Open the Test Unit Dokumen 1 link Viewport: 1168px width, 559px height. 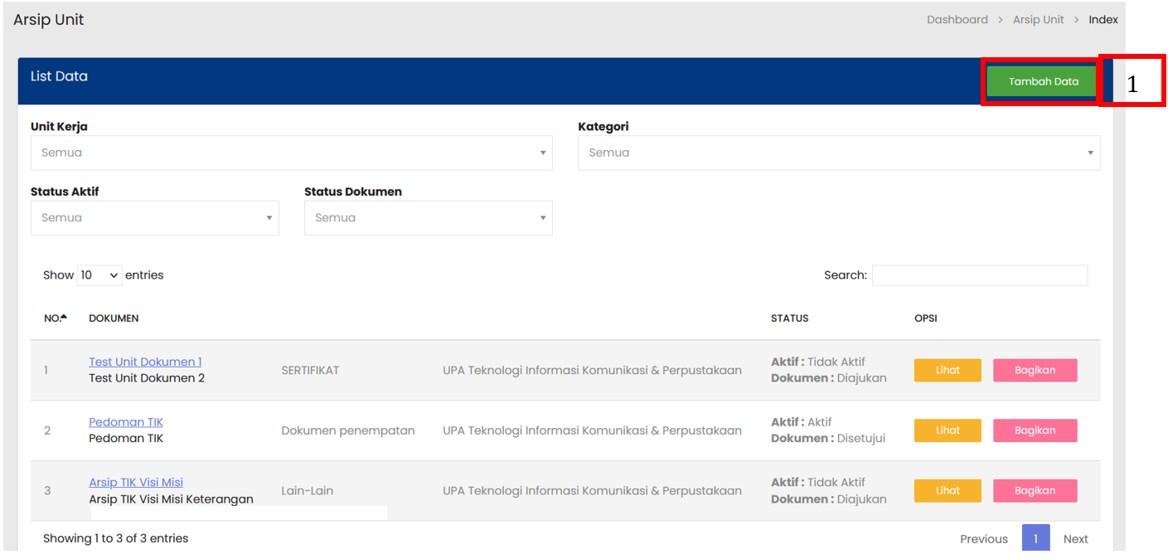pos(145,362)
